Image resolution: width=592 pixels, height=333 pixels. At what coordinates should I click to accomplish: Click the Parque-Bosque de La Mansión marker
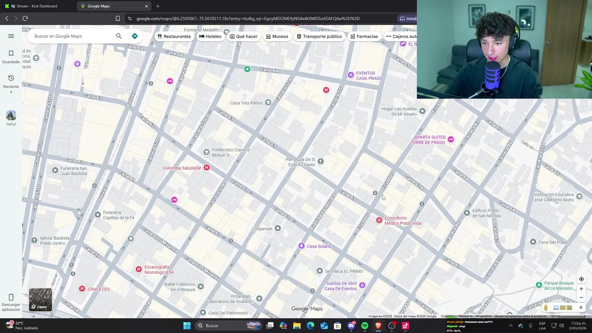coord(538,285)
